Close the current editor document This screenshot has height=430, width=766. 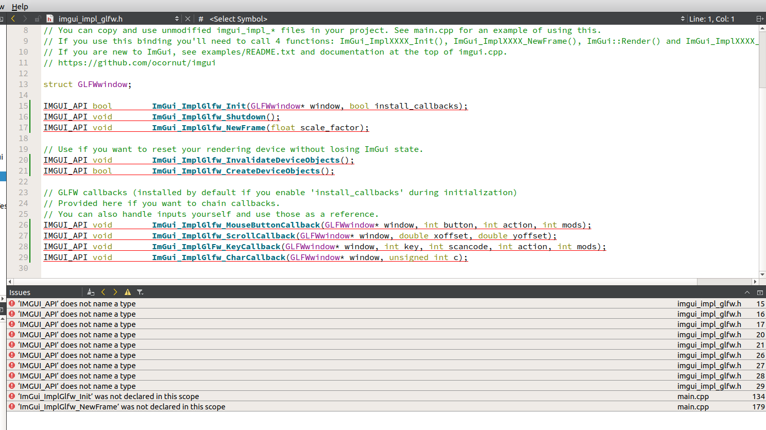click(x=188, y=19)
